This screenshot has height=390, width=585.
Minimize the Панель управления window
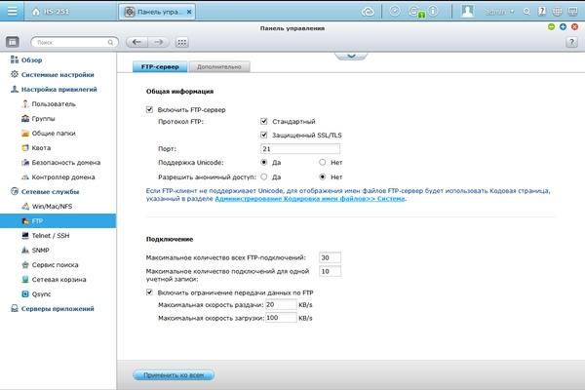[551, 26]
